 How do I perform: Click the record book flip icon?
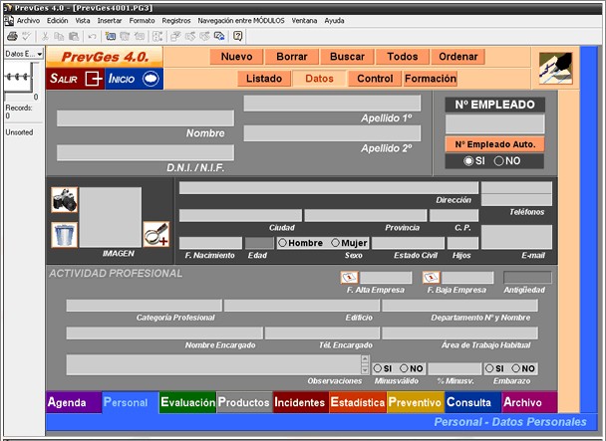click(17, 77)
